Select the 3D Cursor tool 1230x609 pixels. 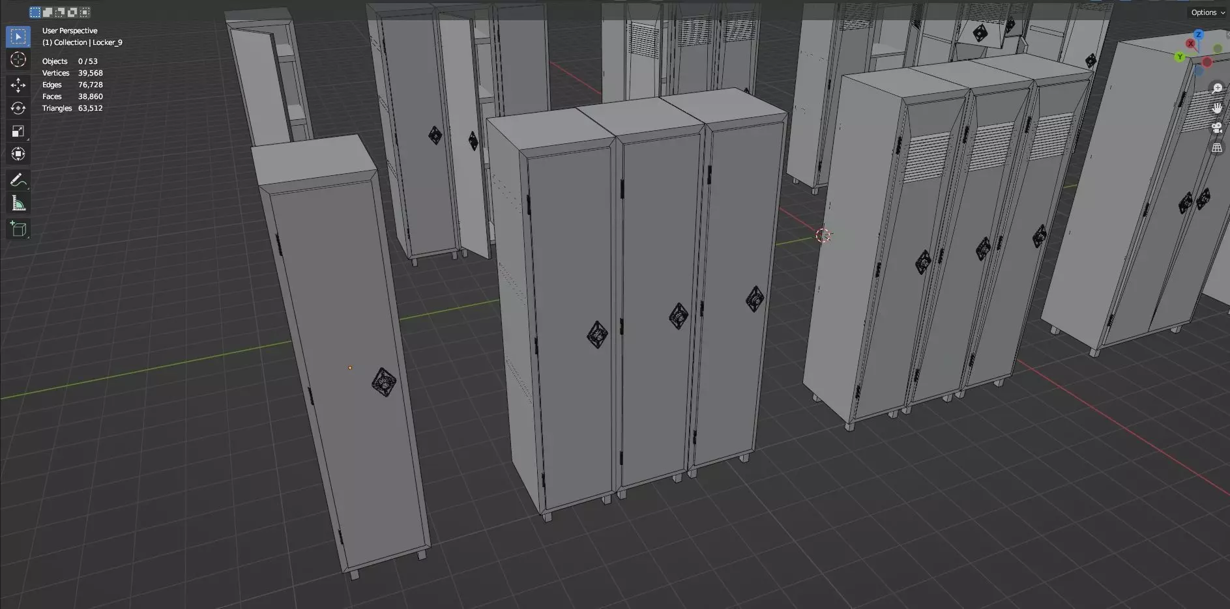click(18, 59)
